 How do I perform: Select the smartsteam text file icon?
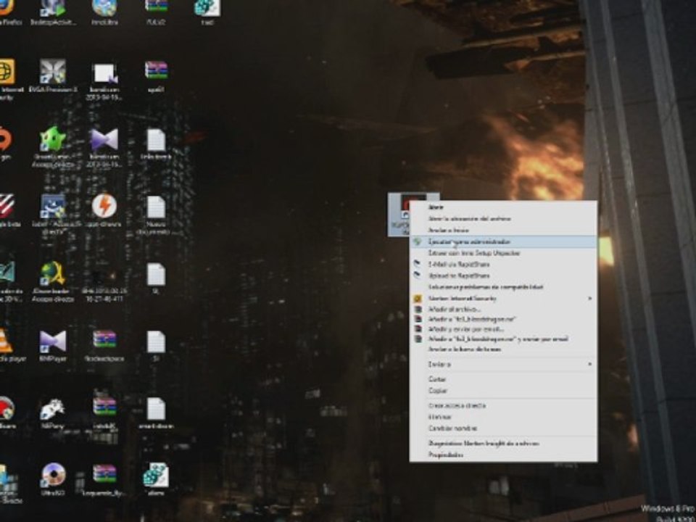(156, 408)
